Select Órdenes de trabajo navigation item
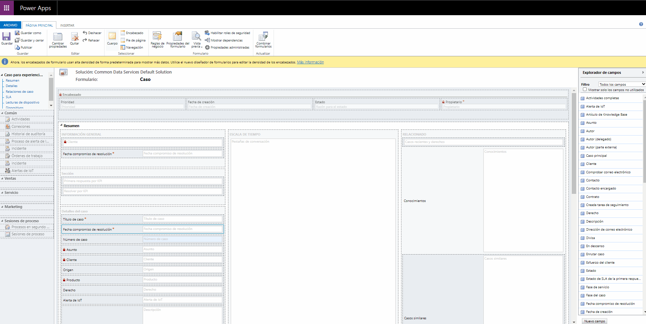 (x=27, y=156)
